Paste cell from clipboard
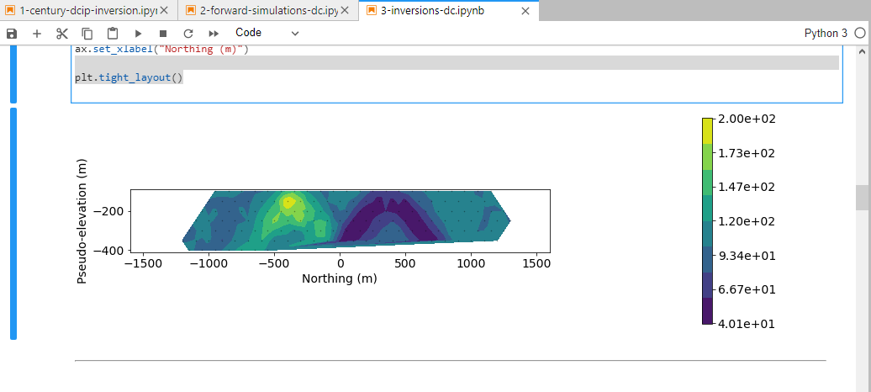The width and height of the screenshot is (871, 392). [x=113, y=34]
